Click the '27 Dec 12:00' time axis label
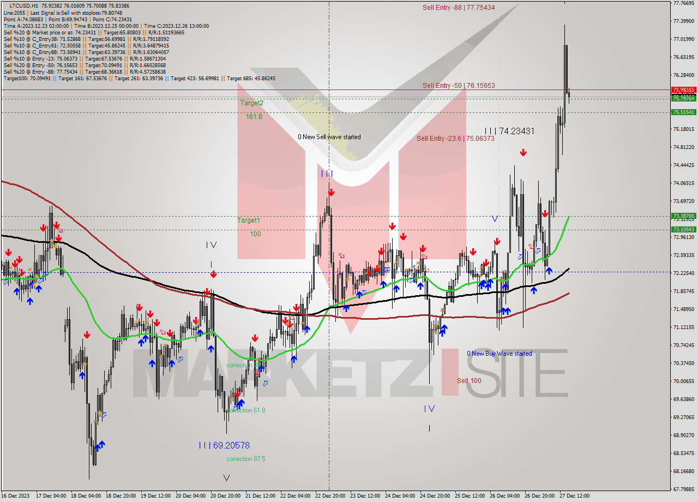 point(575,496)
